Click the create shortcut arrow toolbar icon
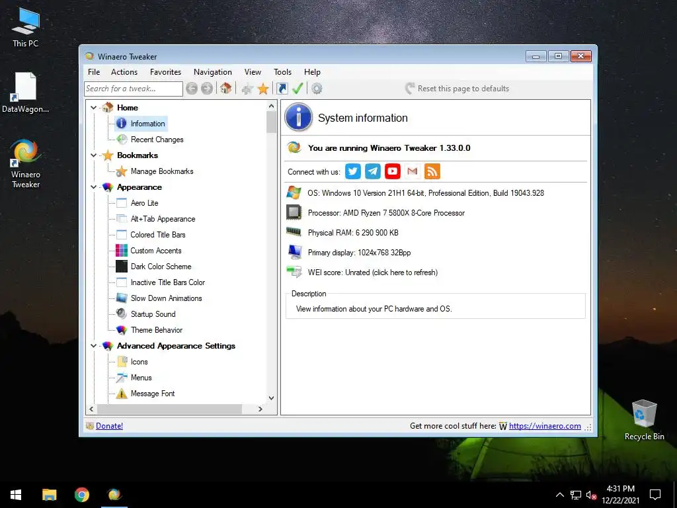 [x=282, y=89]
